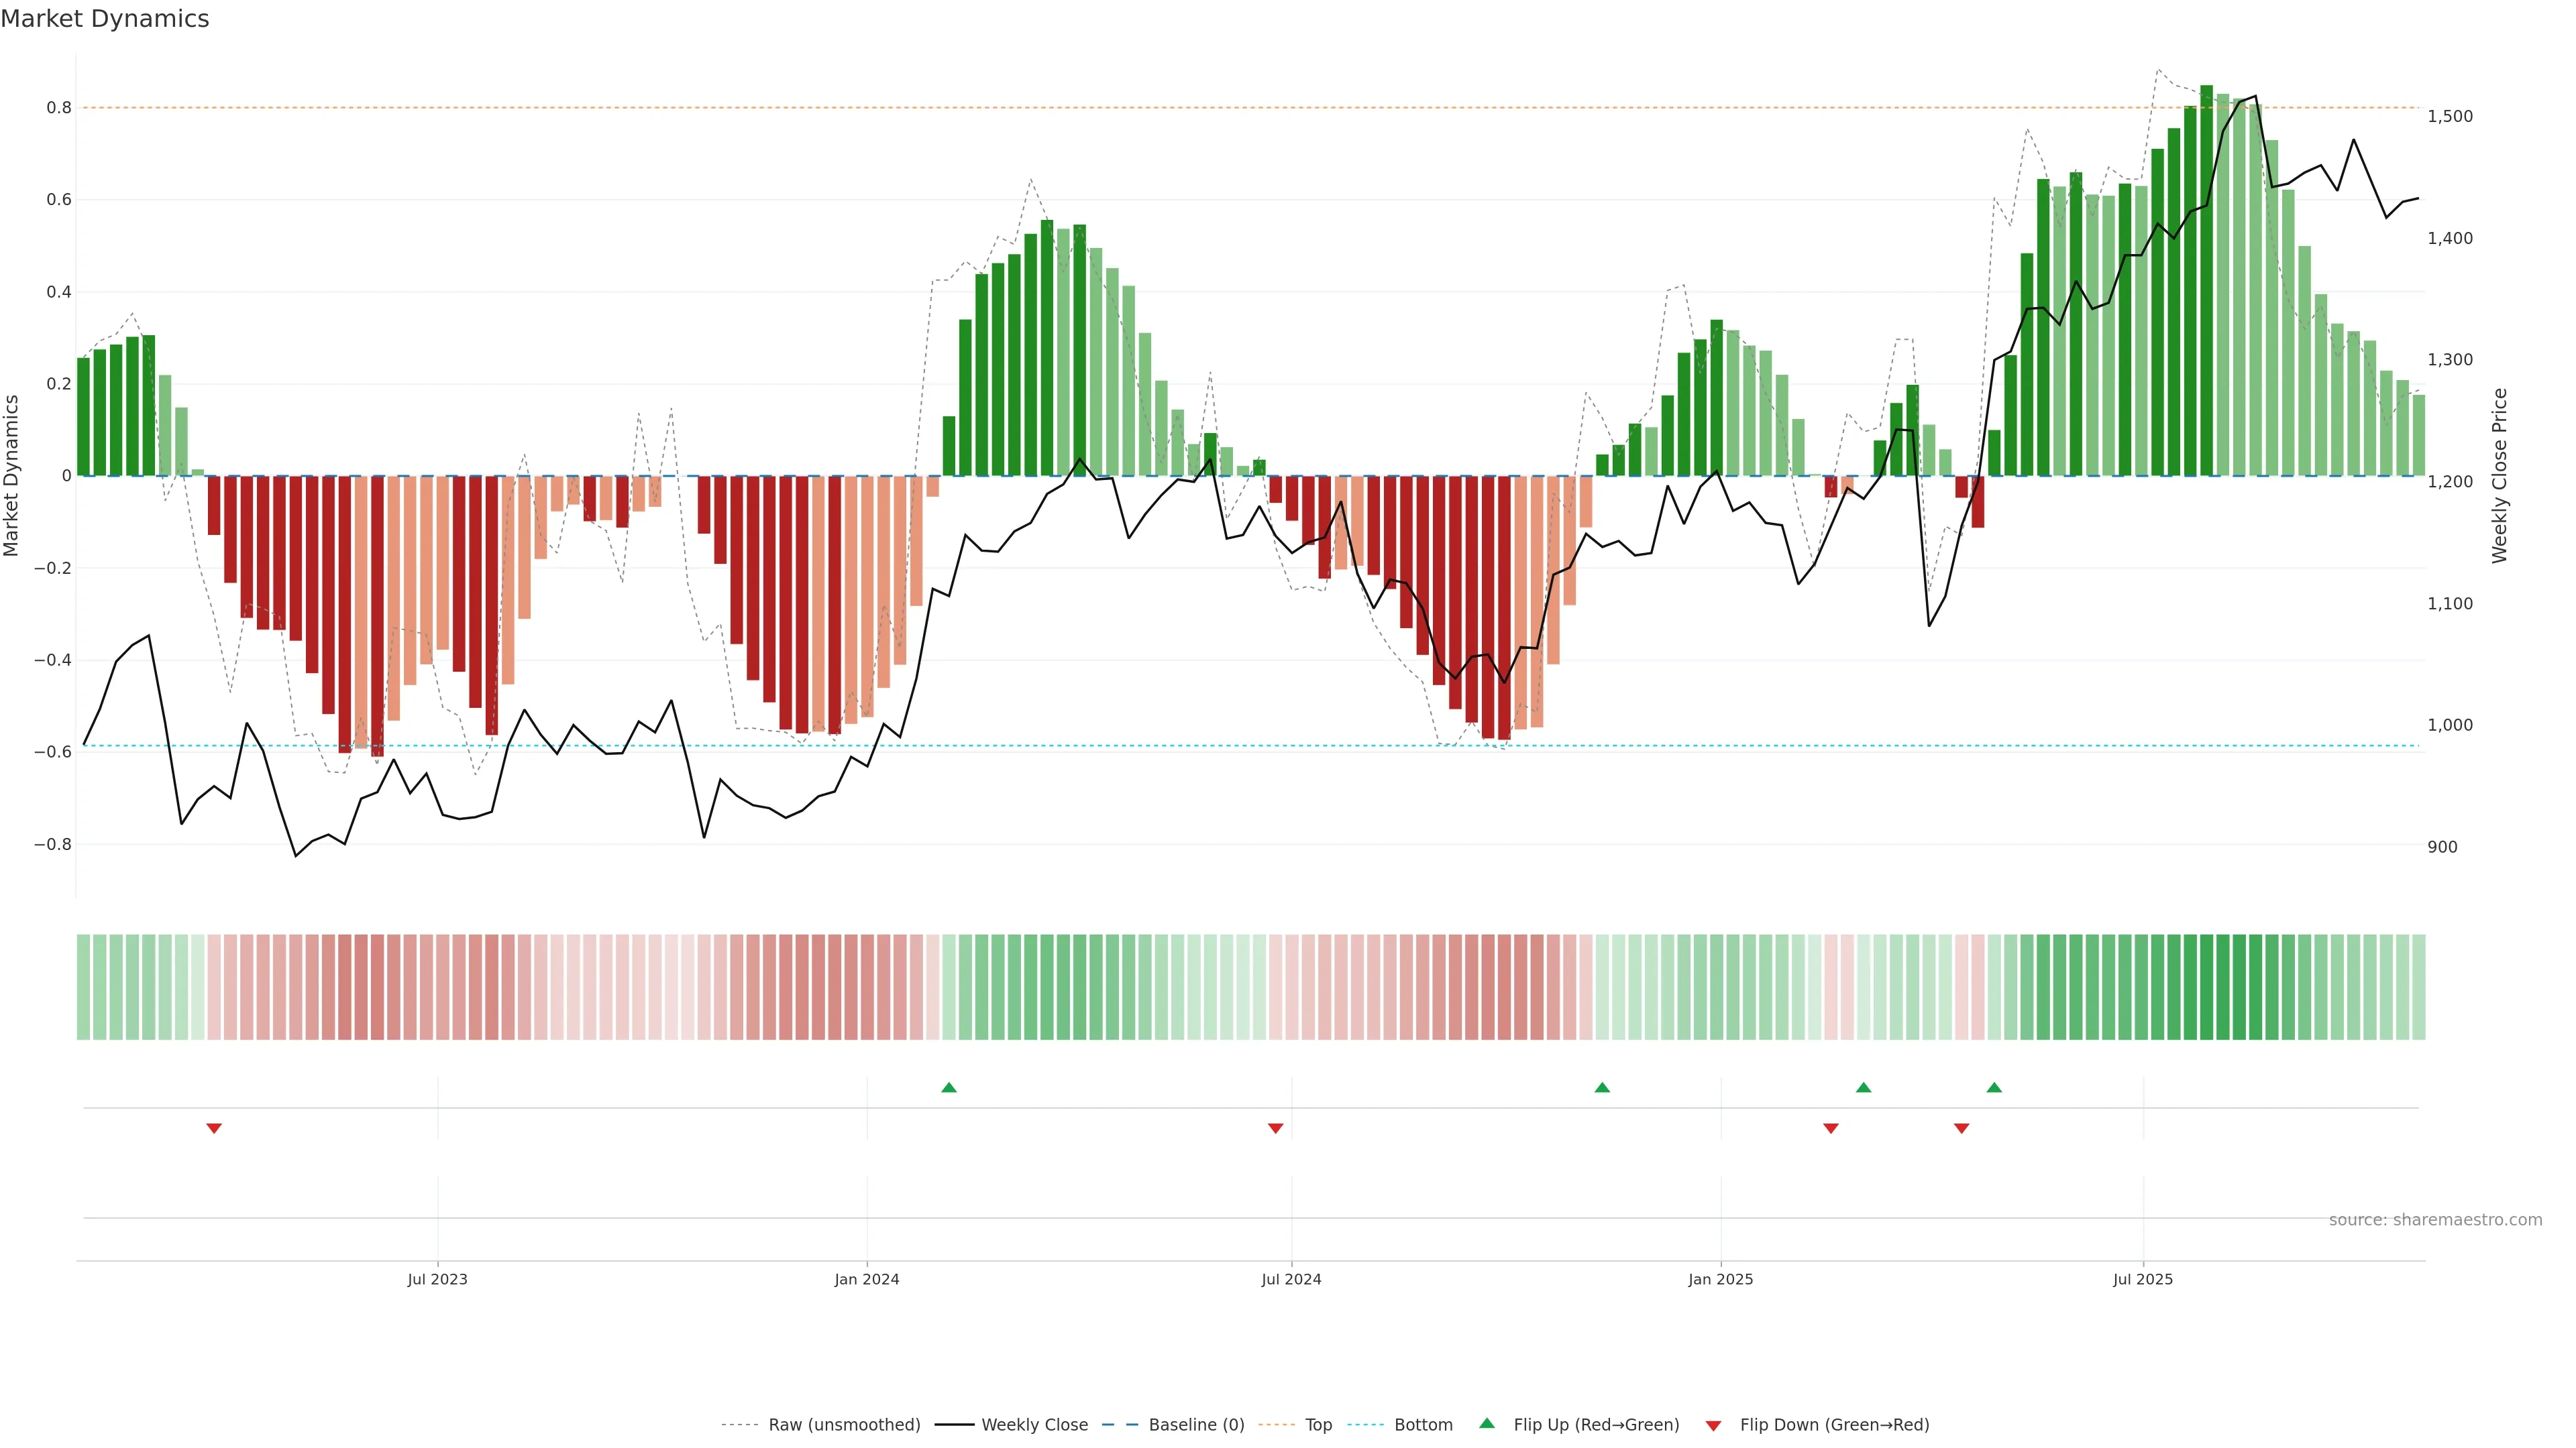
Task: Click the earliest red flip-down marker before Jul 2023
Action: pyautogui.click(x=214, y=1128)
